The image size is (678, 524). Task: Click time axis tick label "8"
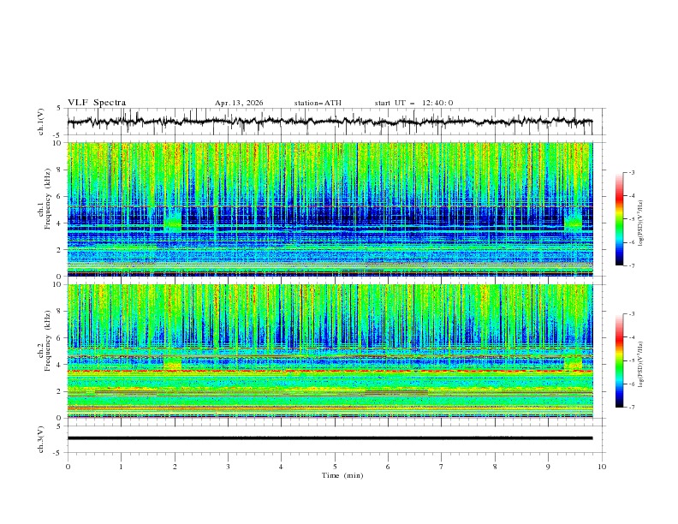click(495, 467)
